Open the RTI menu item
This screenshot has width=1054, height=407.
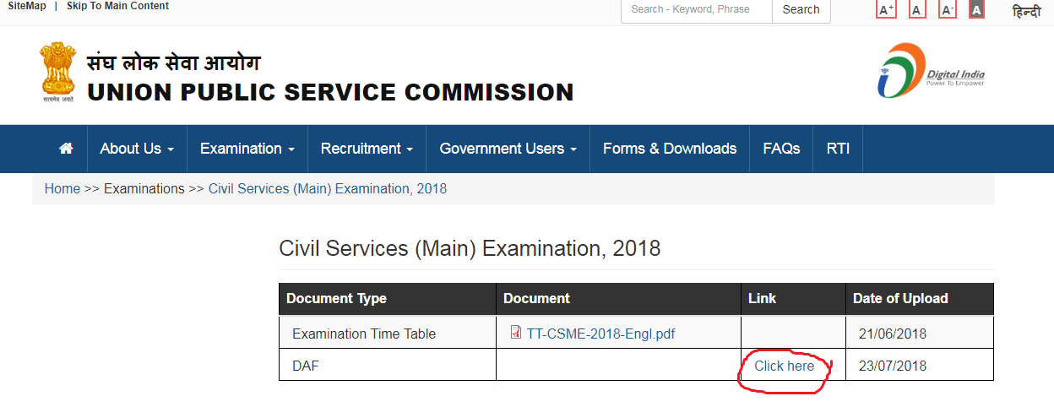(x=838, y=149)
